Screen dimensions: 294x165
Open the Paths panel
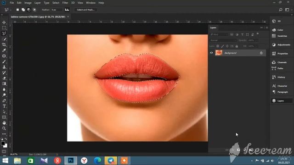click(x=277, y=68)
